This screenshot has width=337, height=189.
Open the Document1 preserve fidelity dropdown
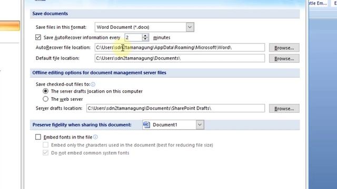point(200,125)
